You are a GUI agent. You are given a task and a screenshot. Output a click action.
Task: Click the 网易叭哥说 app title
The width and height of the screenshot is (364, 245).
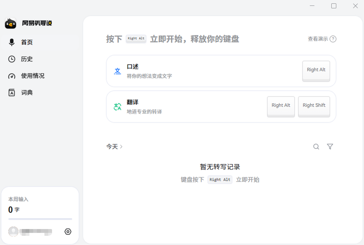37,23
